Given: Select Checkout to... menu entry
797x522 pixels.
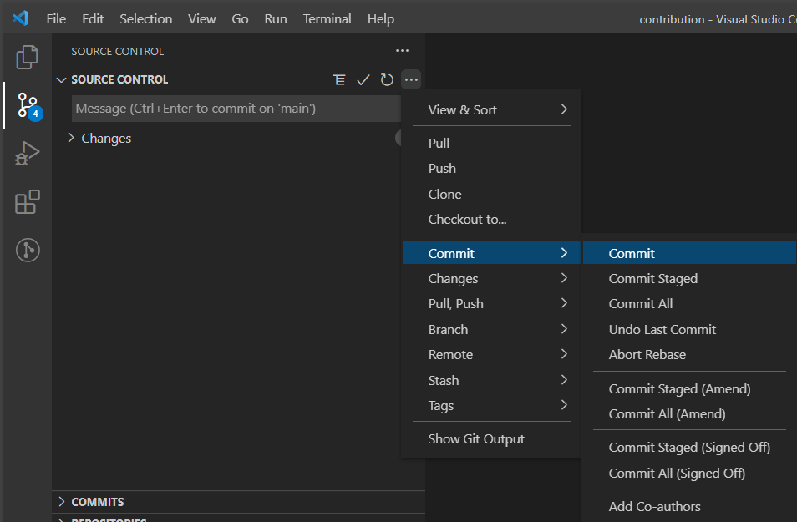Looking at the screenshot, I should 491,219.
